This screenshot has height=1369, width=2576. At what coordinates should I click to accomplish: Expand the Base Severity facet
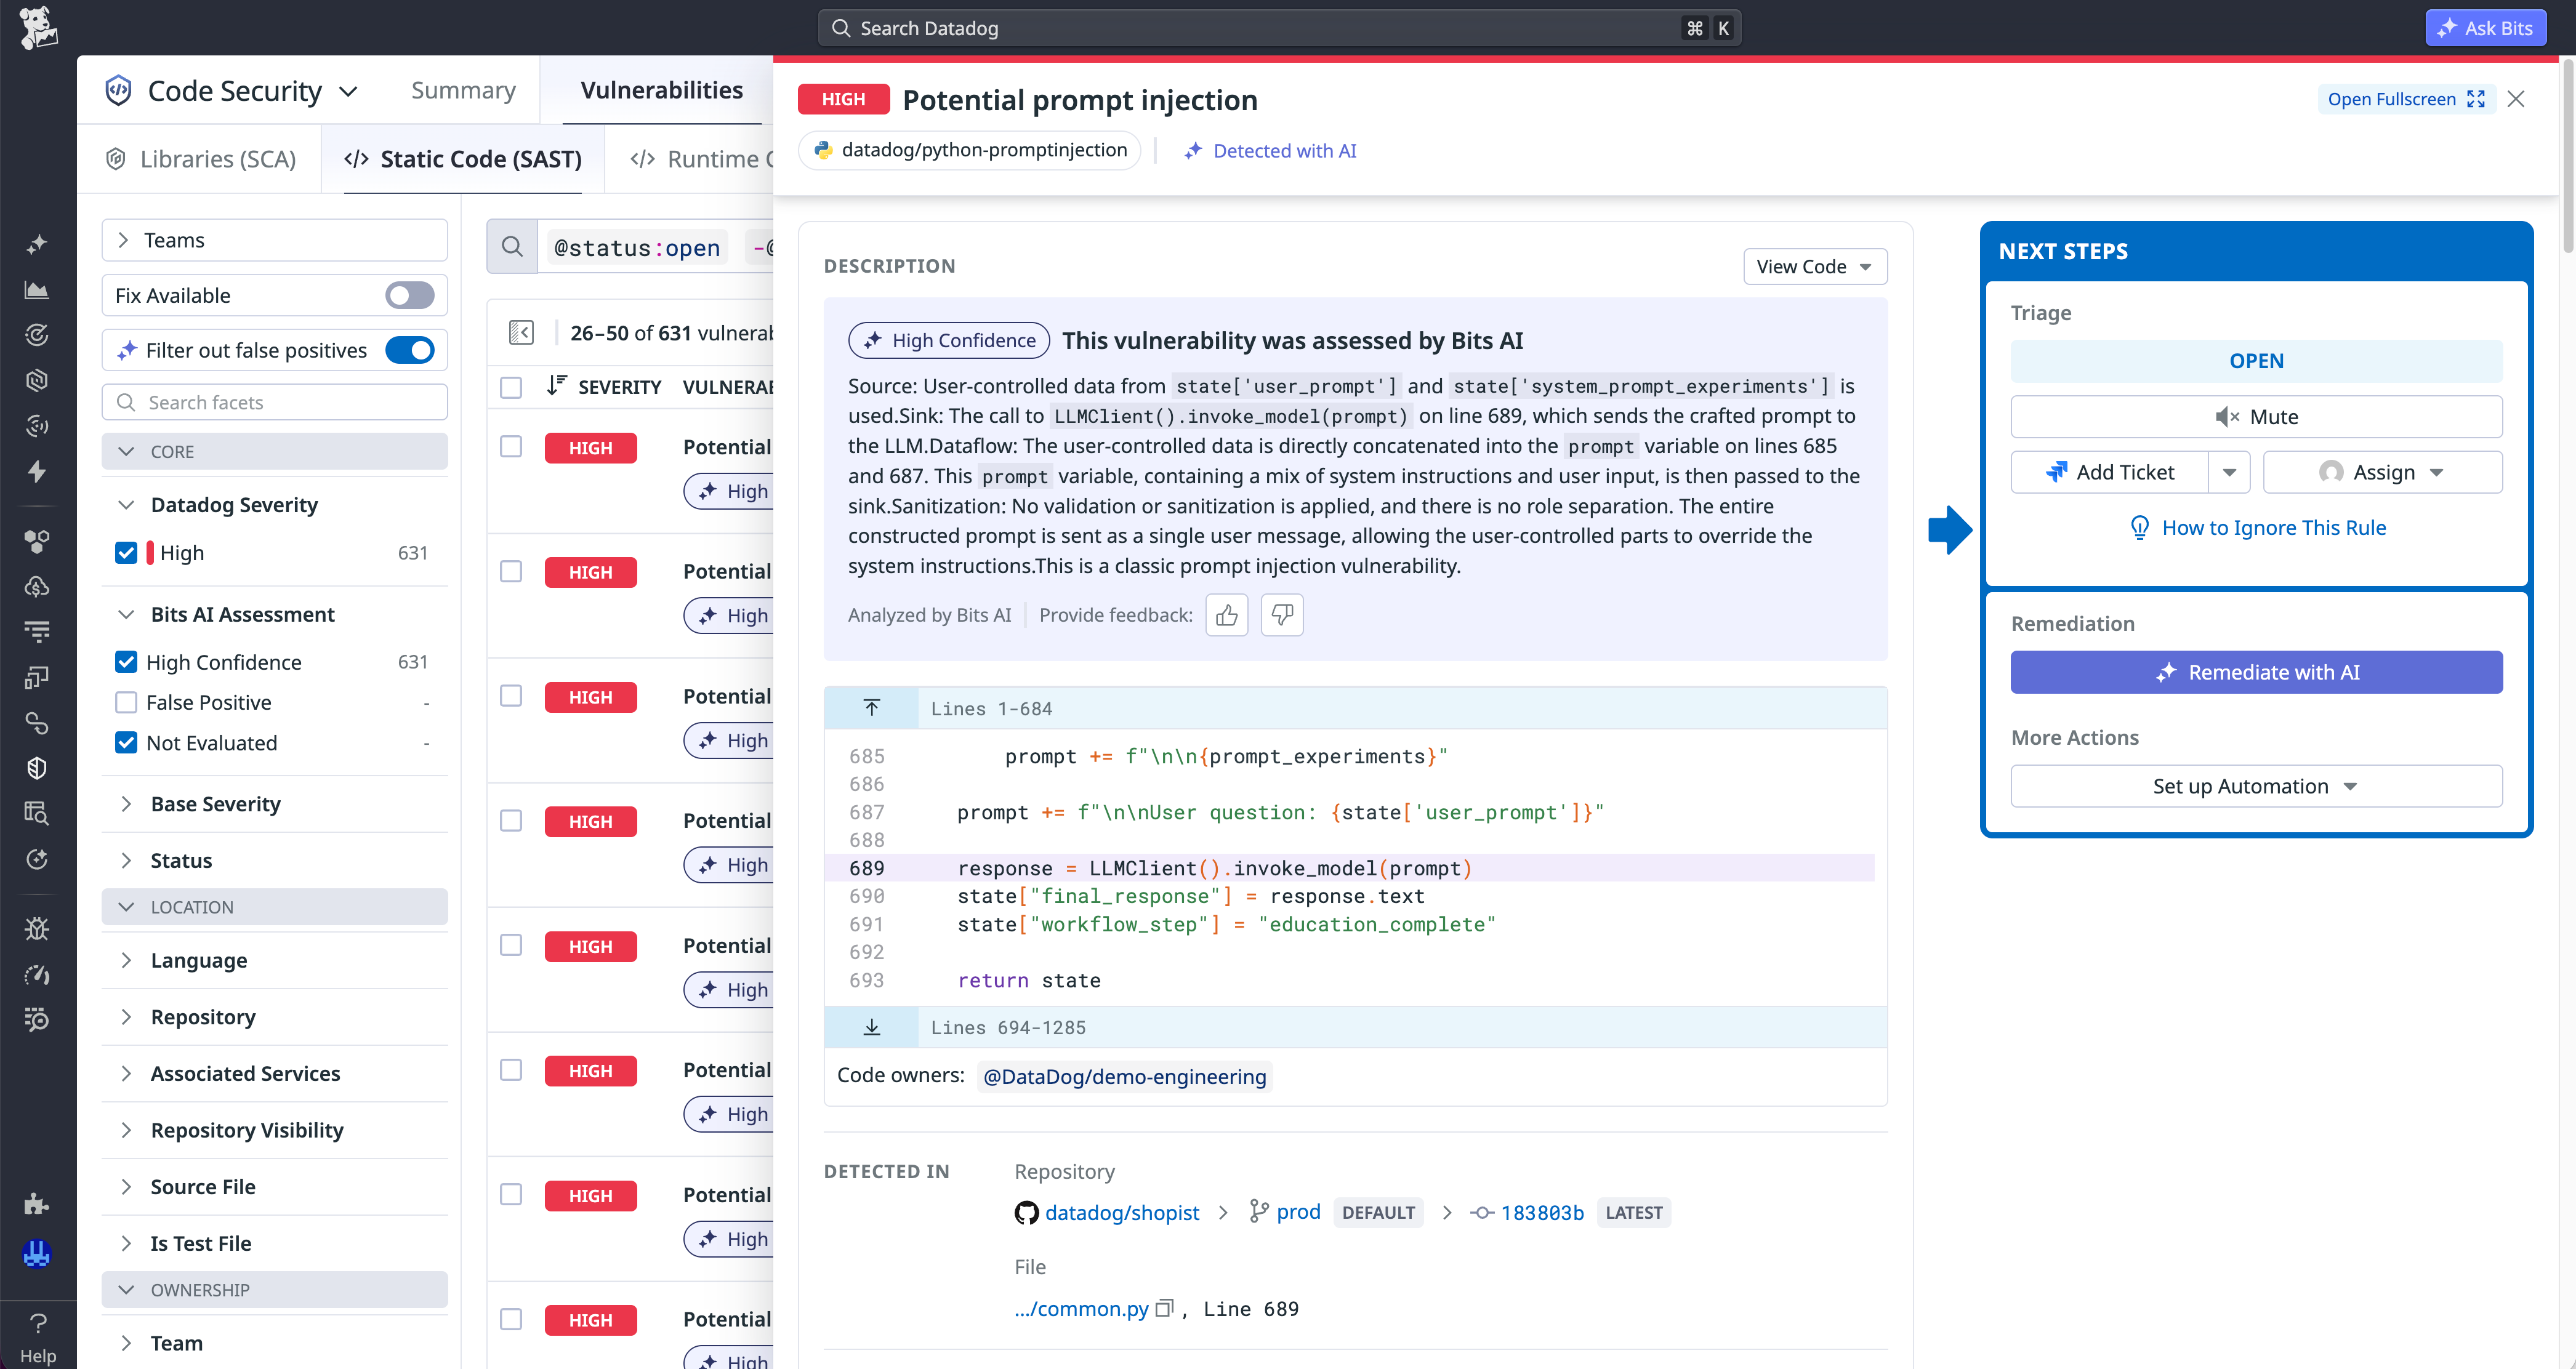click(x=126, y=804)
